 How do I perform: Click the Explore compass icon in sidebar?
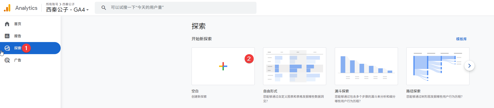tap(7, 48)
